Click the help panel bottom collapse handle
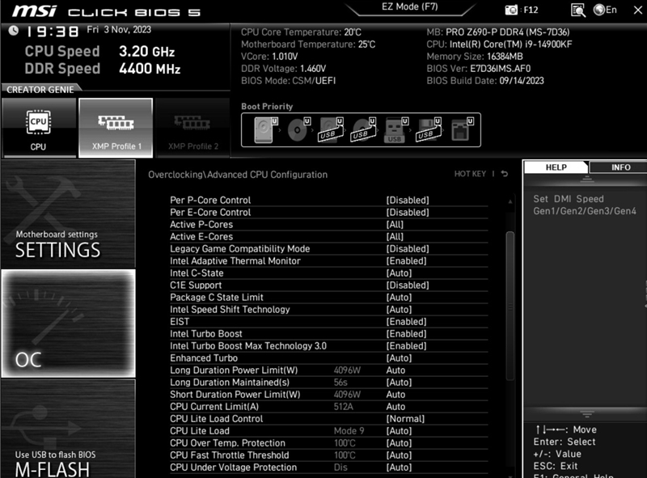This screenshot has width=647, height=478. 587,413
